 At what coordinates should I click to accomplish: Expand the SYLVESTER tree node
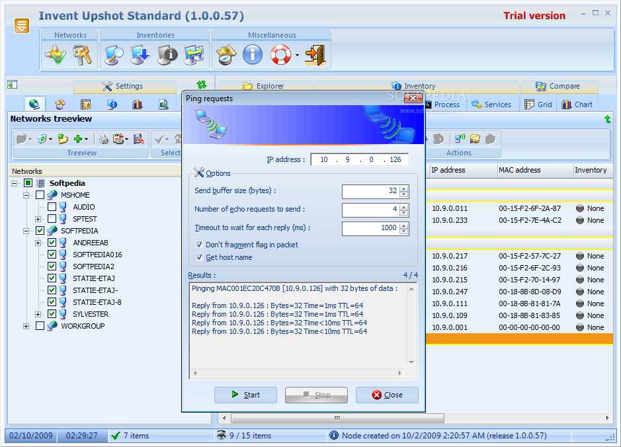38,314
